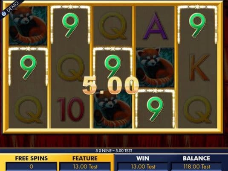Click the Feature 13.00 Test value box
The height and width of the screenshot is (171, 228).
point(85,166)
